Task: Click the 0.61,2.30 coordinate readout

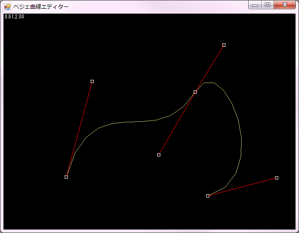Action: click(x=14, y=17)
